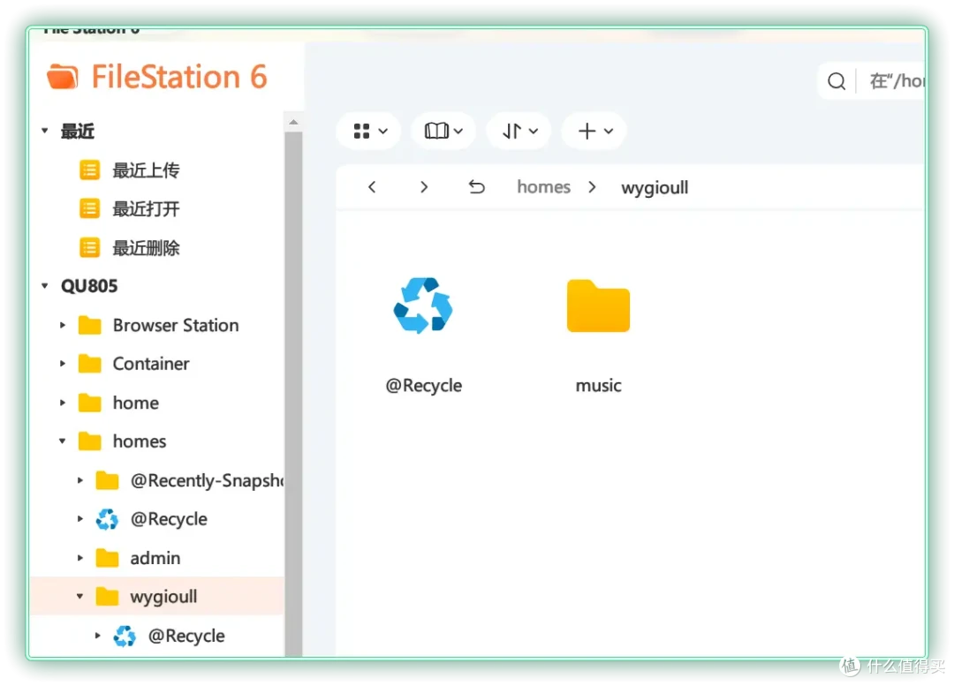954x686 pixels.
Task: Open the 最近上传 list
Action: (x=146, y=170)
